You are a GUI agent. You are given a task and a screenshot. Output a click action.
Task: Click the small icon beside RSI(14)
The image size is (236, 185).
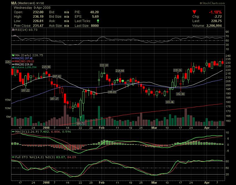click(13, 30)
